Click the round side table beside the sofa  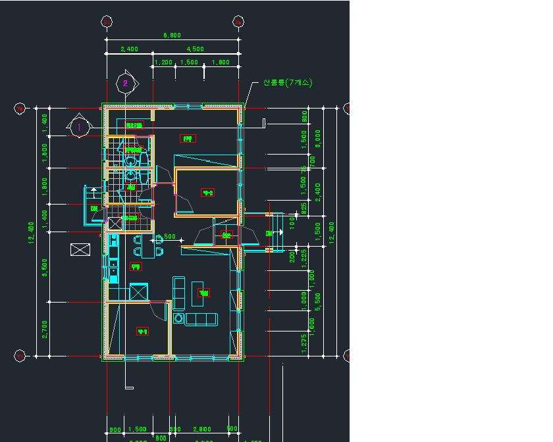178,318
